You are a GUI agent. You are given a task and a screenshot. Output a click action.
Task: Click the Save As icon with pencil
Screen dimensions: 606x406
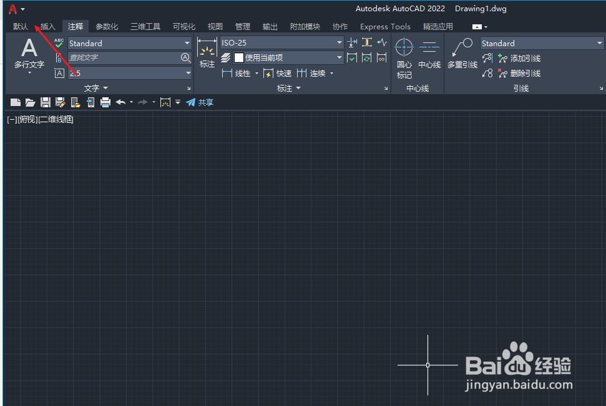point(61,102)
